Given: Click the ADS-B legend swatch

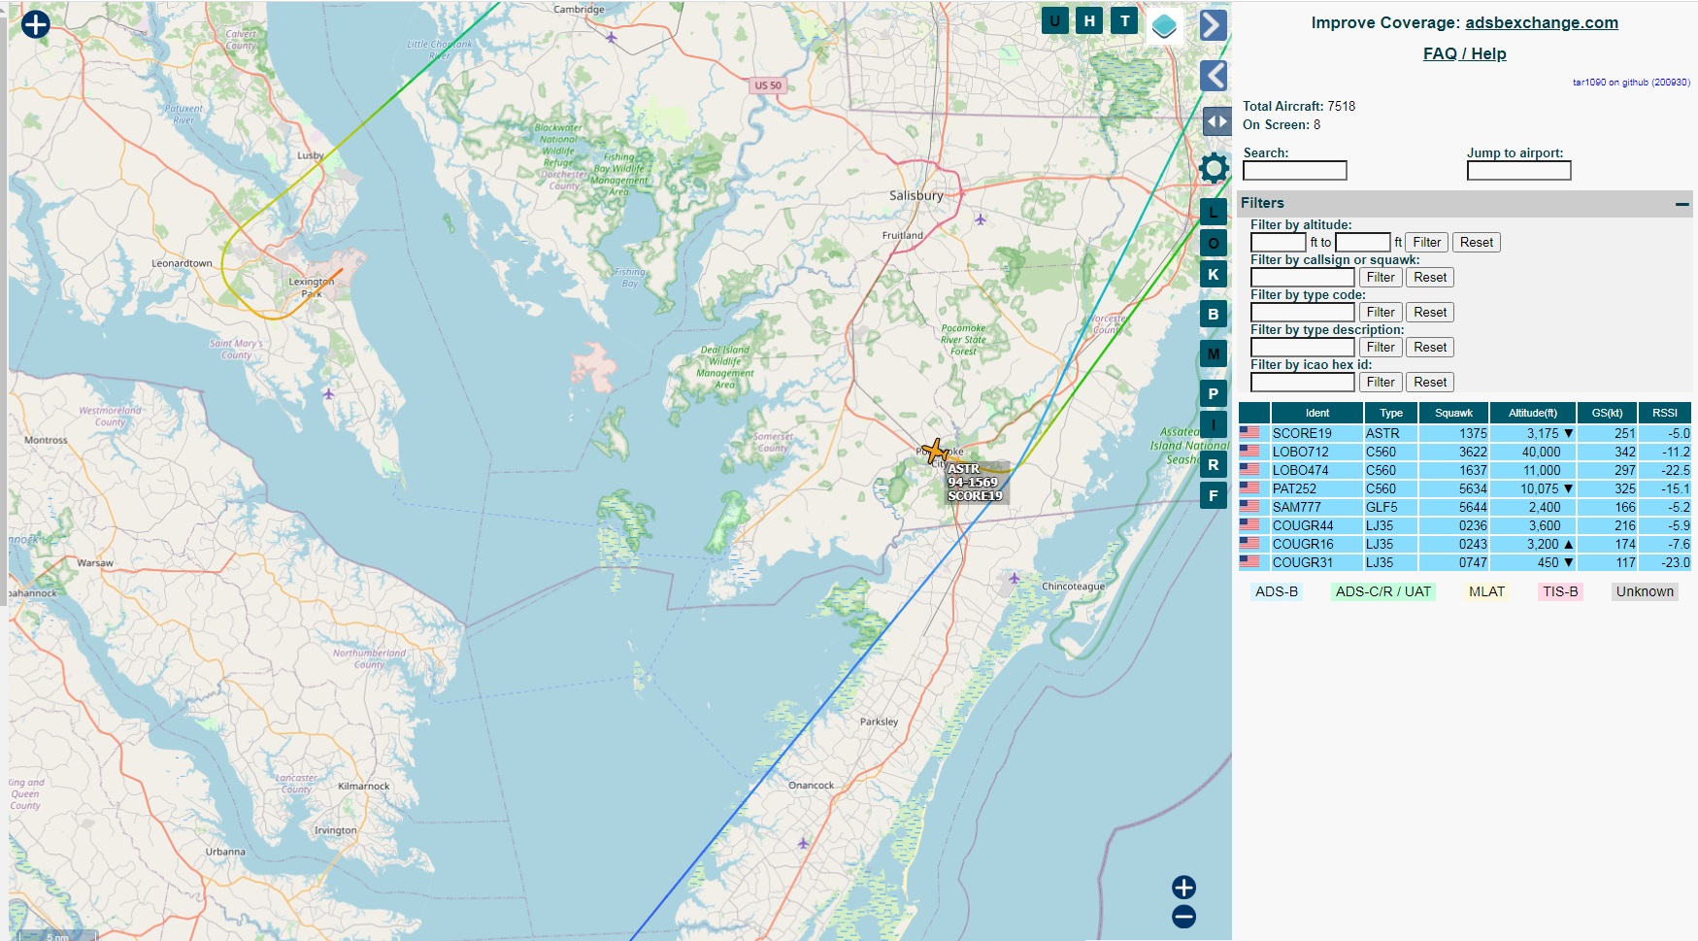Looking at the screenshot, I should coord(1276,591).
